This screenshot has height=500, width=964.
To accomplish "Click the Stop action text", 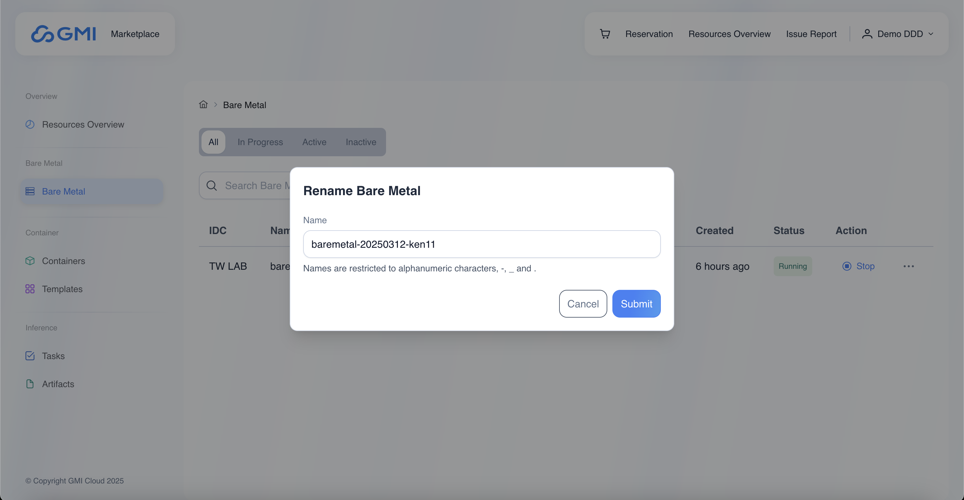I will [865, 266].
